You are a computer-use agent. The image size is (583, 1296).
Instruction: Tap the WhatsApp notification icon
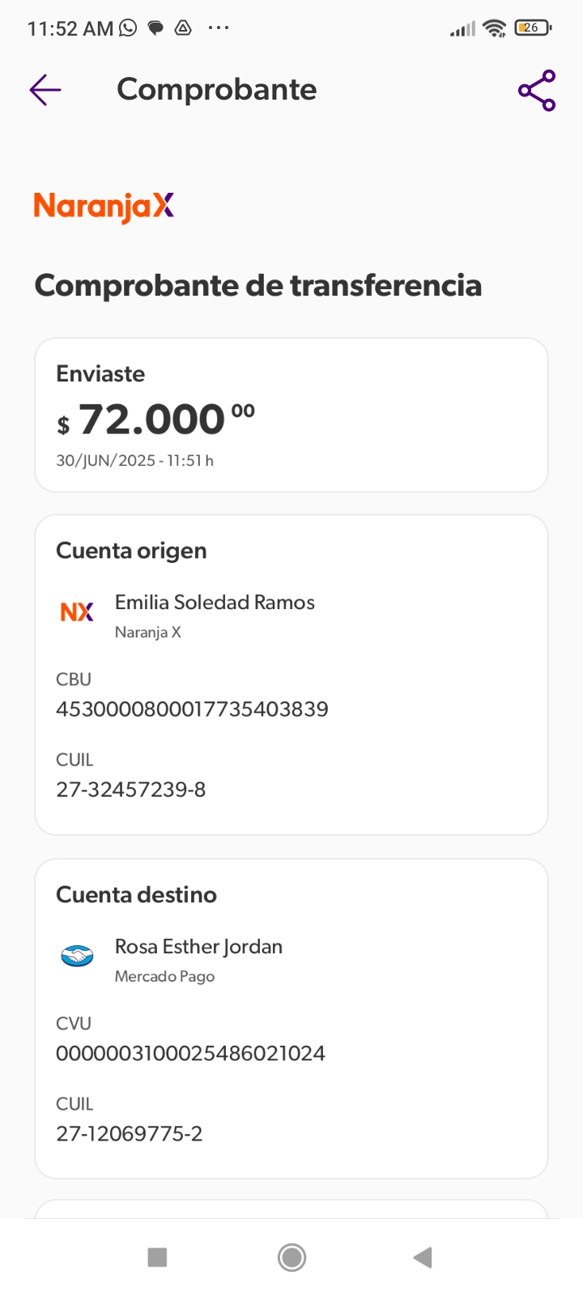pyautogui.click(x=128, y=28)
